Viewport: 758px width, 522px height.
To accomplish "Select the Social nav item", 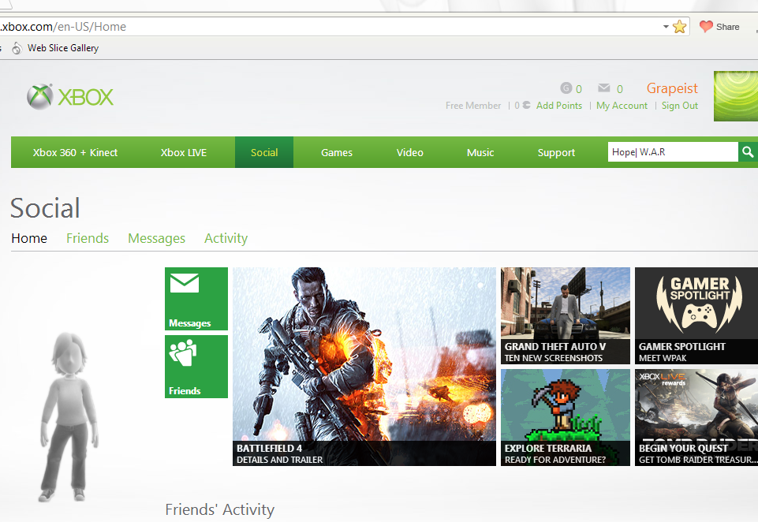I will (264, 152).
